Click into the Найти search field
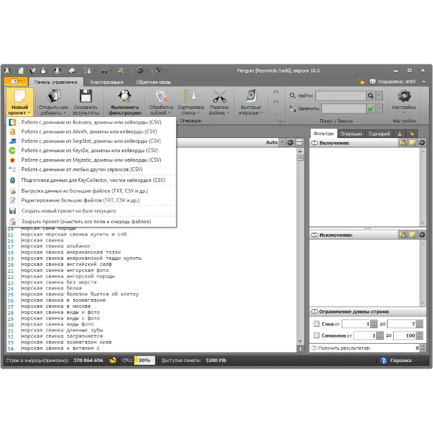Viewport: 433px width, 433px height. click(341, 96)
